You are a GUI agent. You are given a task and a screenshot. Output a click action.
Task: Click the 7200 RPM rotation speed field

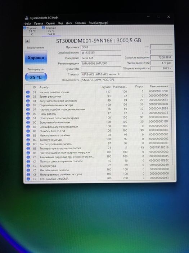[x=161, y=57]
